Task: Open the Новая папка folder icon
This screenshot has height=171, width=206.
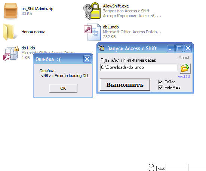Action: click(x=9, y=32)
